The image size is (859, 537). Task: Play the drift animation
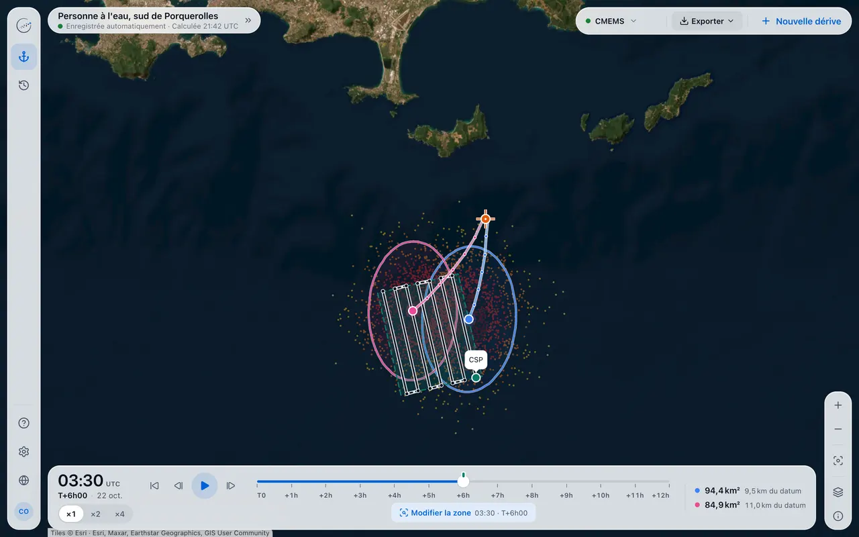point(205,485)
